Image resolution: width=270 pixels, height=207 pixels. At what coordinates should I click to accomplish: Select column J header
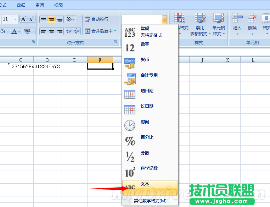point(202,60)
